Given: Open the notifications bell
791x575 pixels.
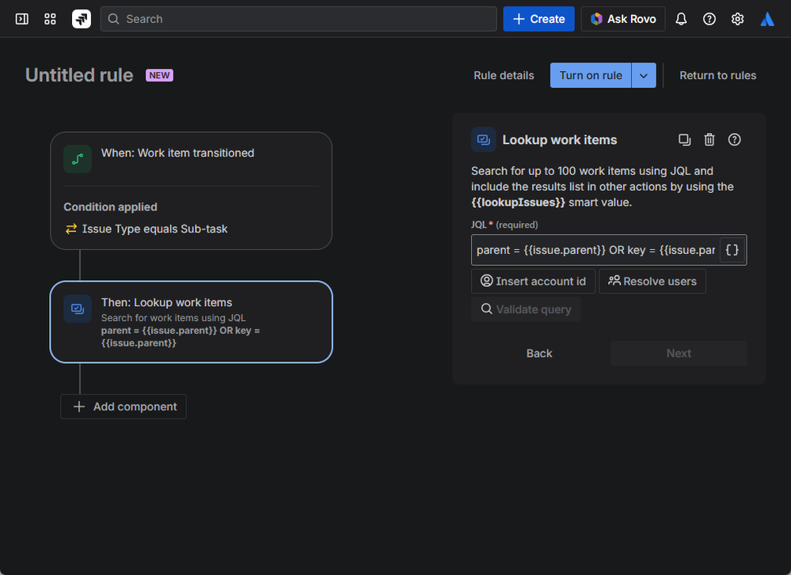Looking at the screenshot, I should (x=681, y=19).
